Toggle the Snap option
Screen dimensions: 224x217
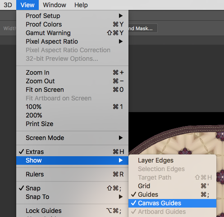tap(72, 188)
